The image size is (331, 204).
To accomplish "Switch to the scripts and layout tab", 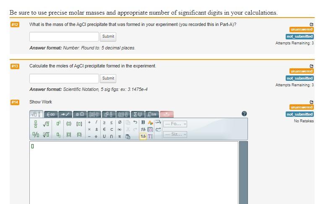I will [109, 114].
